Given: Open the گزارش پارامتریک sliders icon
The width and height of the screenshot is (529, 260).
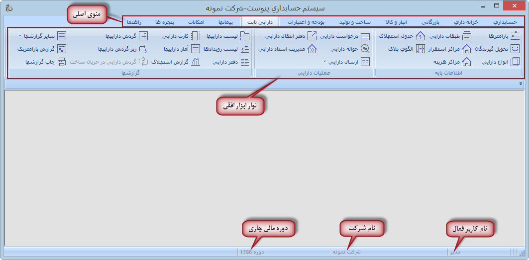Looking at the screenshot, I should click(62, 49).
